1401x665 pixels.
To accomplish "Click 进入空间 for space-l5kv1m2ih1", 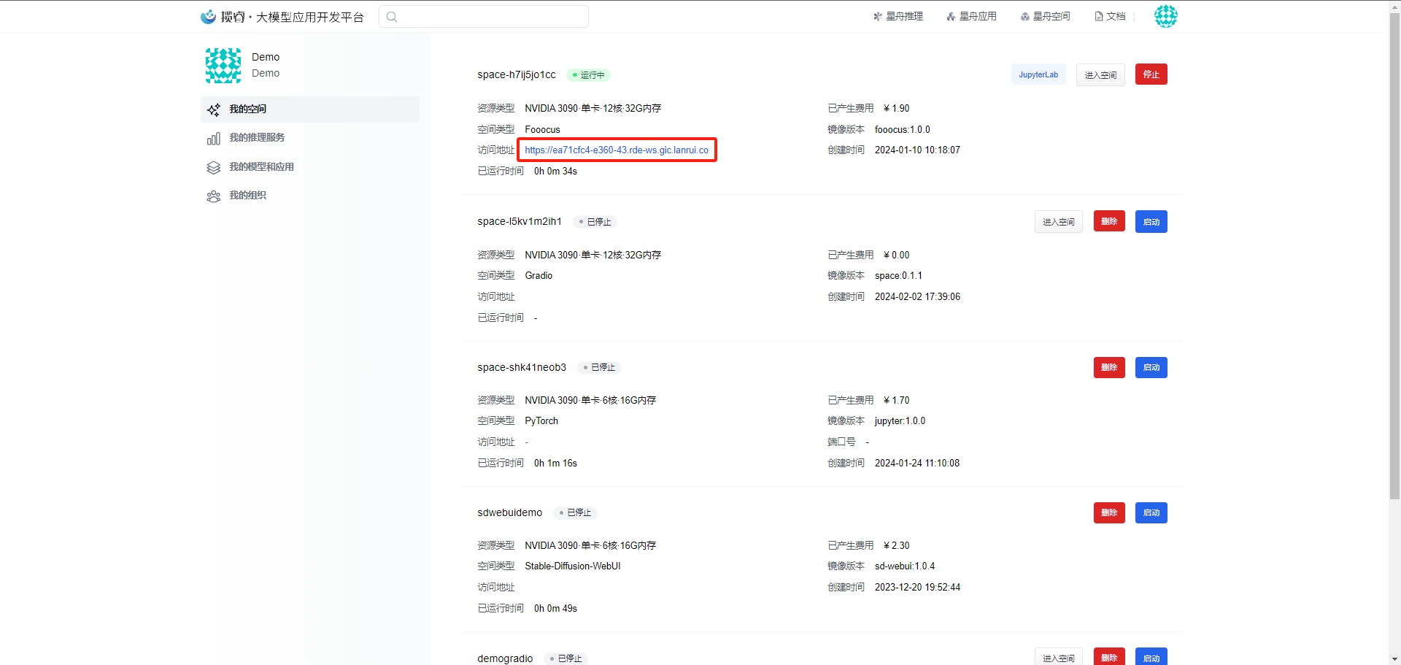I will pos(1059,222).
